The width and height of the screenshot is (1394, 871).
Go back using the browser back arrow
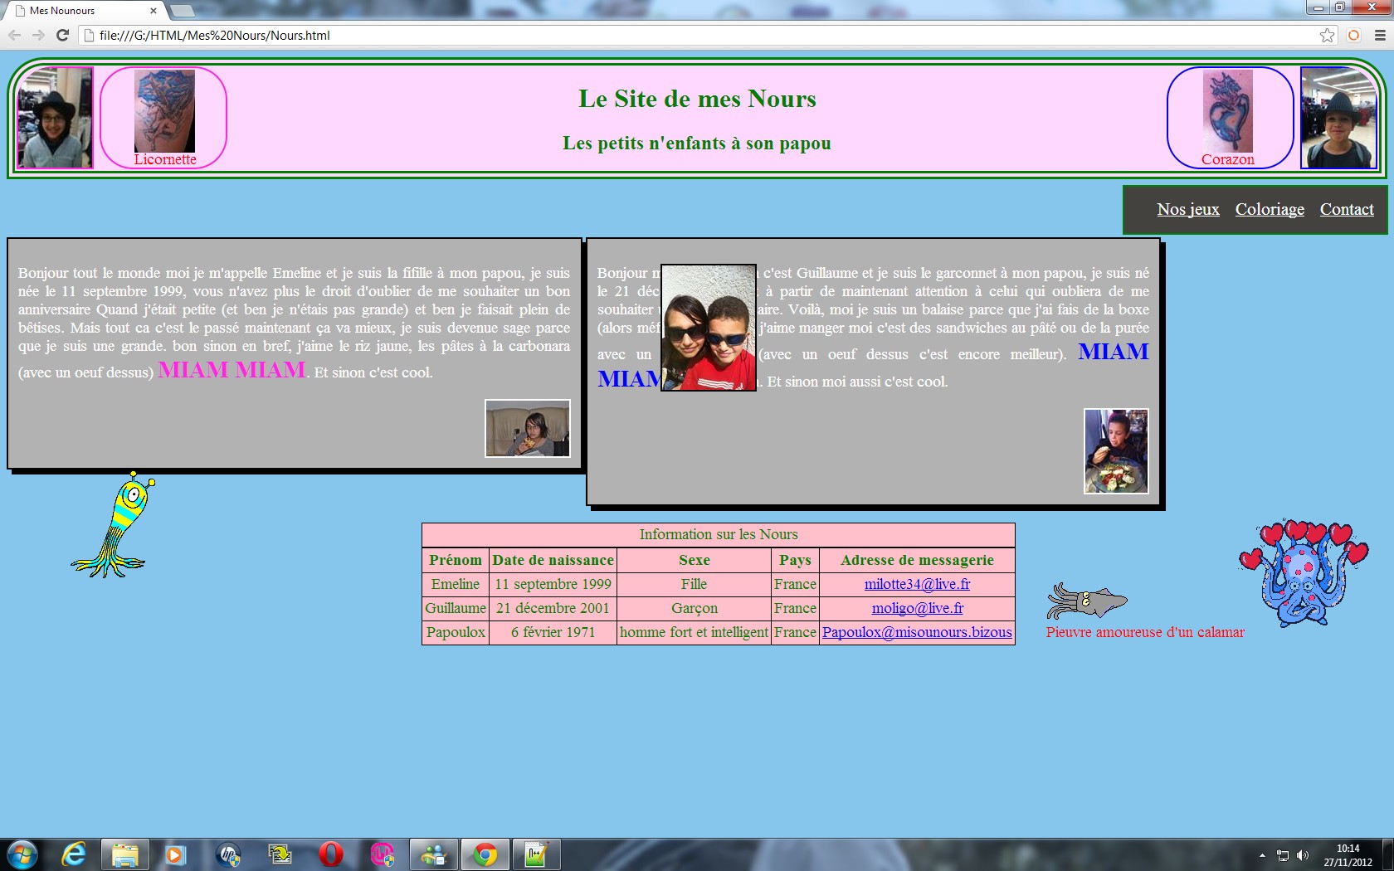14,35
